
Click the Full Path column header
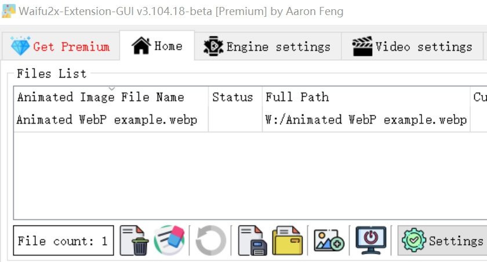pos(366,97)
